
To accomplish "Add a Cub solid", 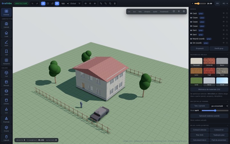I will pyautogui.click(x=6, y=74).
